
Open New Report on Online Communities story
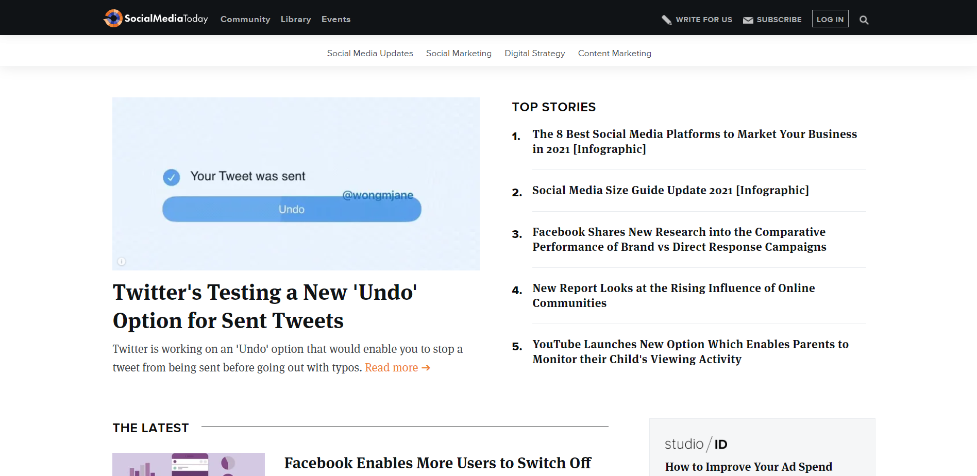[673, 295]
